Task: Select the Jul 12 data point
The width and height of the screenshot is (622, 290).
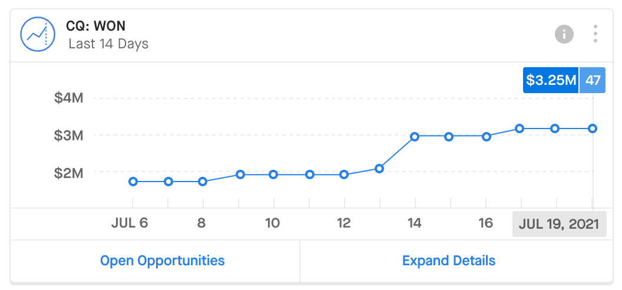Action: (x=344, y=174)
